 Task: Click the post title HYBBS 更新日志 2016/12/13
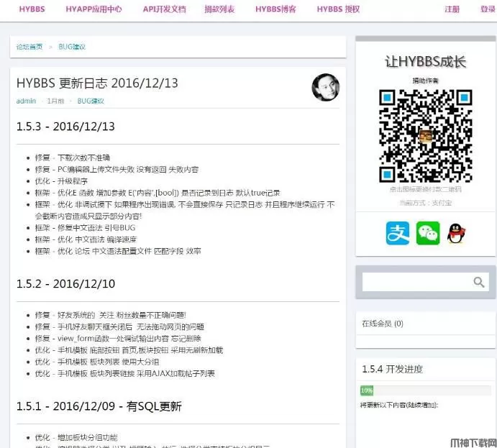coord(97,83)
